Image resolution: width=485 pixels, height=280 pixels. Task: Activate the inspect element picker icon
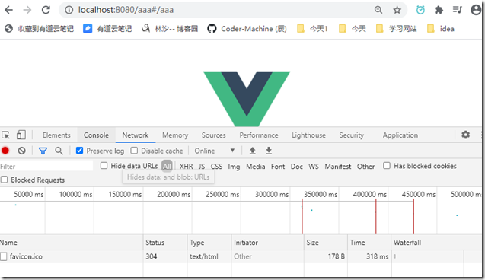pyautogui.click(x=5, y=135)
